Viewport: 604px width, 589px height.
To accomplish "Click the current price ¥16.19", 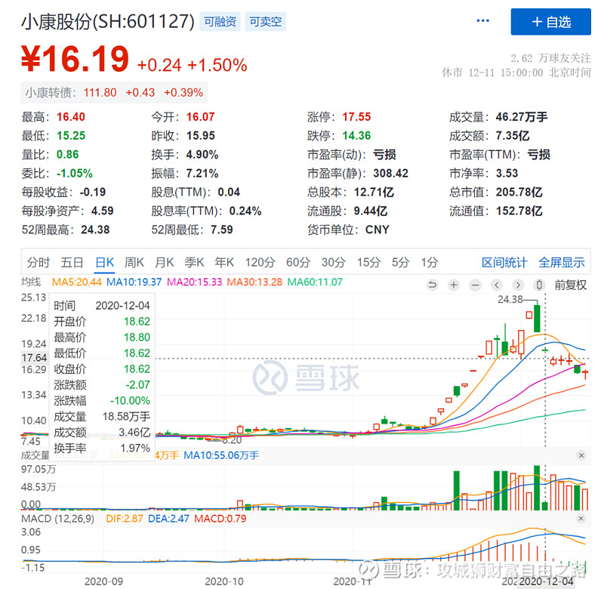I will pos(75,59).
